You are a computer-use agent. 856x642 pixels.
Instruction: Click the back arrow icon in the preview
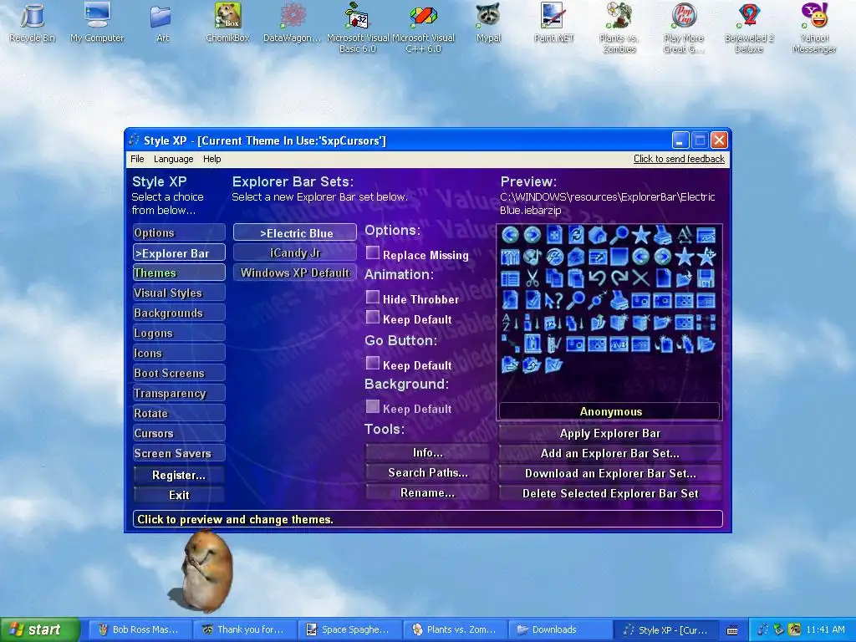coord(510,235)
